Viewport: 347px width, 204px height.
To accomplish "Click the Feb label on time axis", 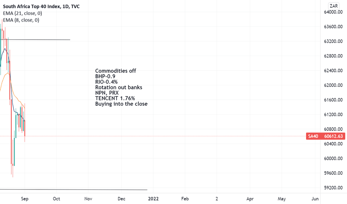I will pyautogui.click(x=185, y=199).
